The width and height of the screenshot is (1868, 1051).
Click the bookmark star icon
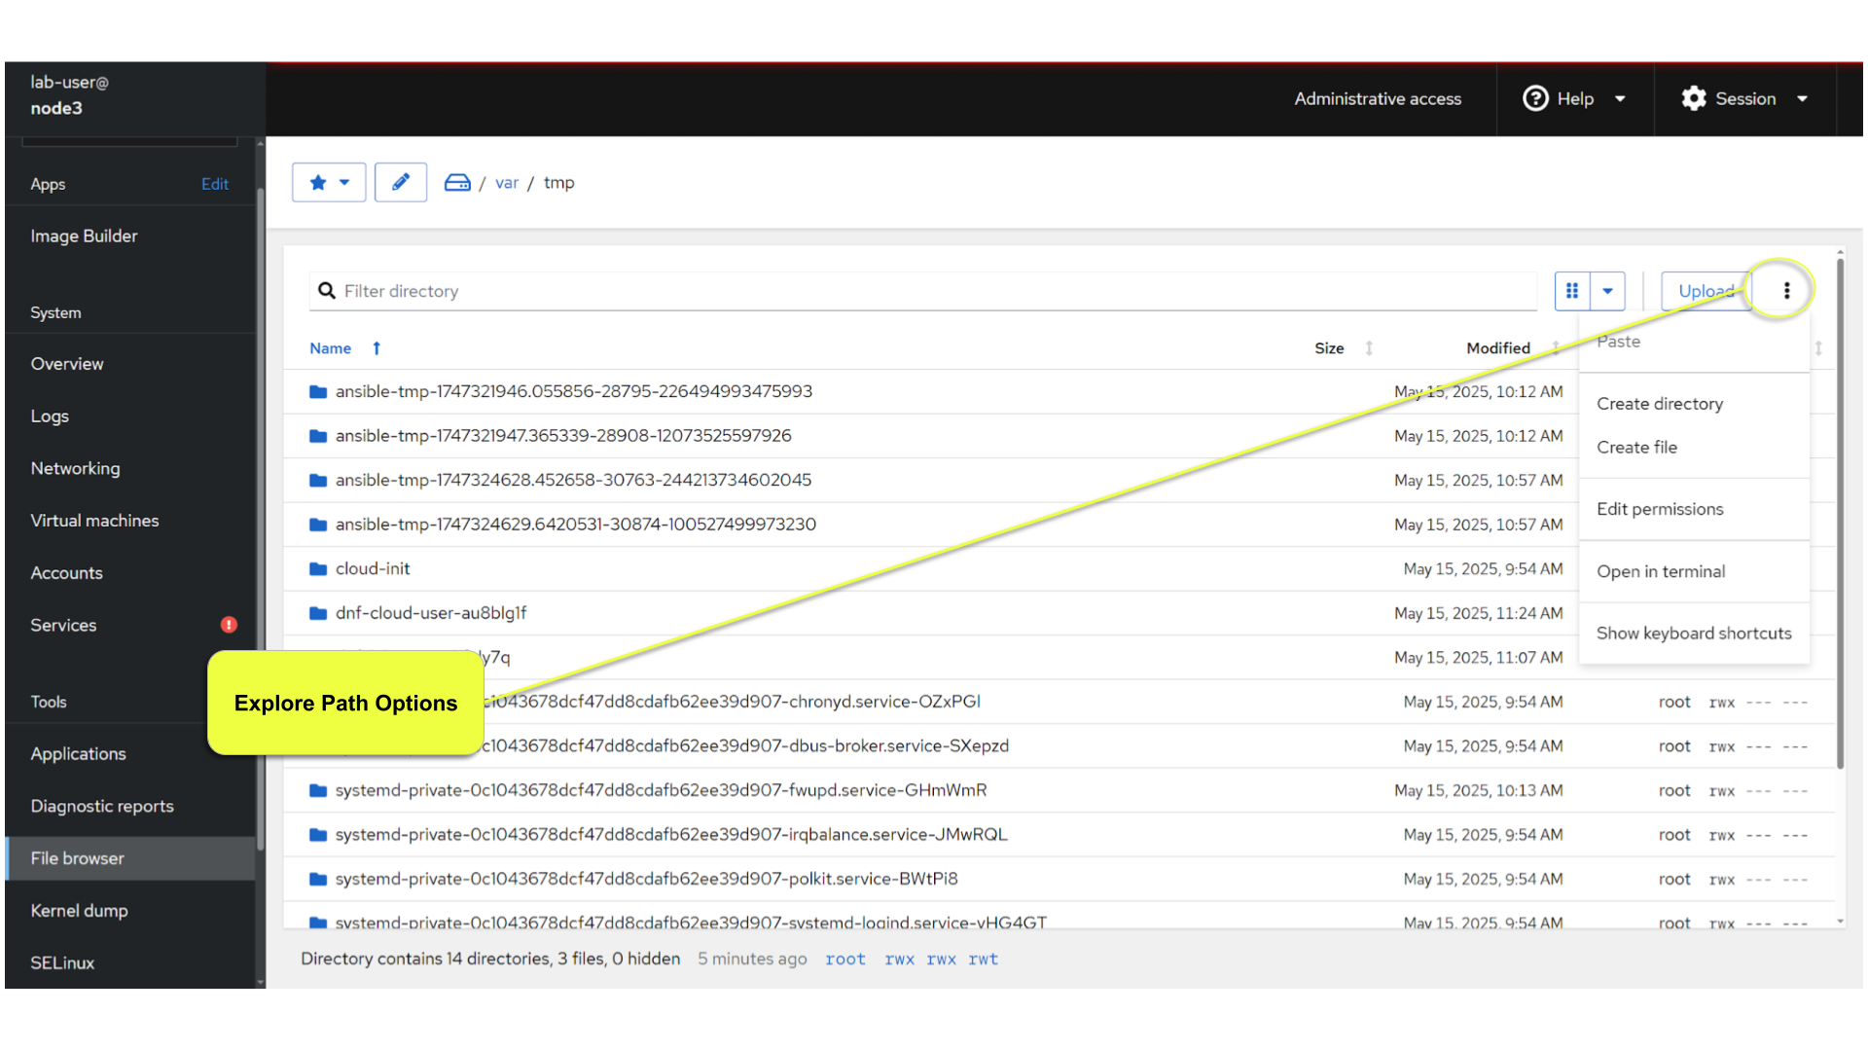pos(318,182)
